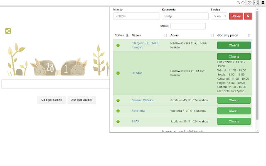
Task: Click the green status dot for Biedronka
Action: point(118,111)
